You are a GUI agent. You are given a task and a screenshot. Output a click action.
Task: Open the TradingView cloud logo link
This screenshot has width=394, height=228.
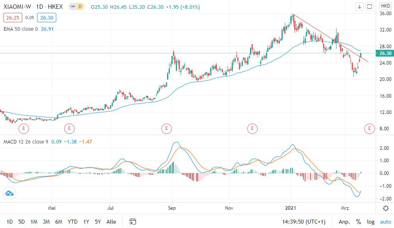9,193
